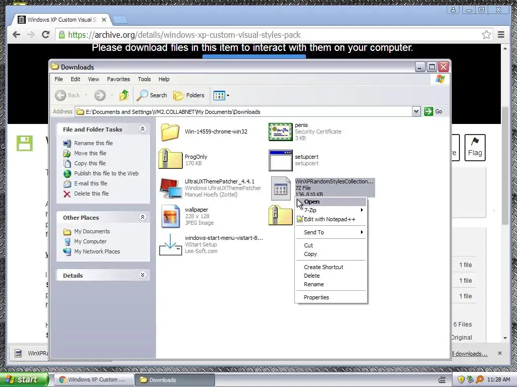This screenshot has height=387, width=517.
Task: Expand the Views dropdown arrow
Action: tap(228, 95)
